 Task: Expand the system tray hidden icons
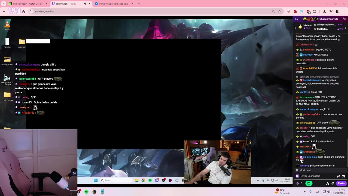tap(304, 192)
